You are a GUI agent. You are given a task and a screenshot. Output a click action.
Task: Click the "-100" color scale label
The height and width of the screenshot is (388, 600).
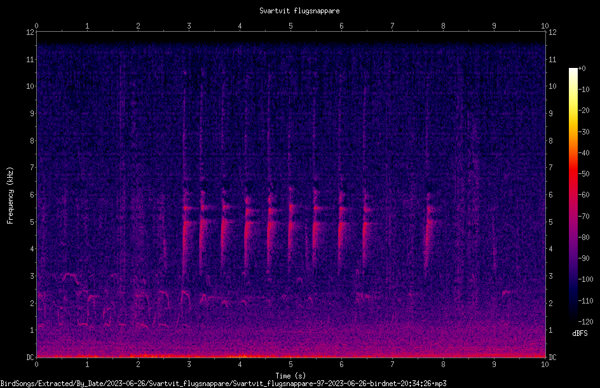pos(586,279)
